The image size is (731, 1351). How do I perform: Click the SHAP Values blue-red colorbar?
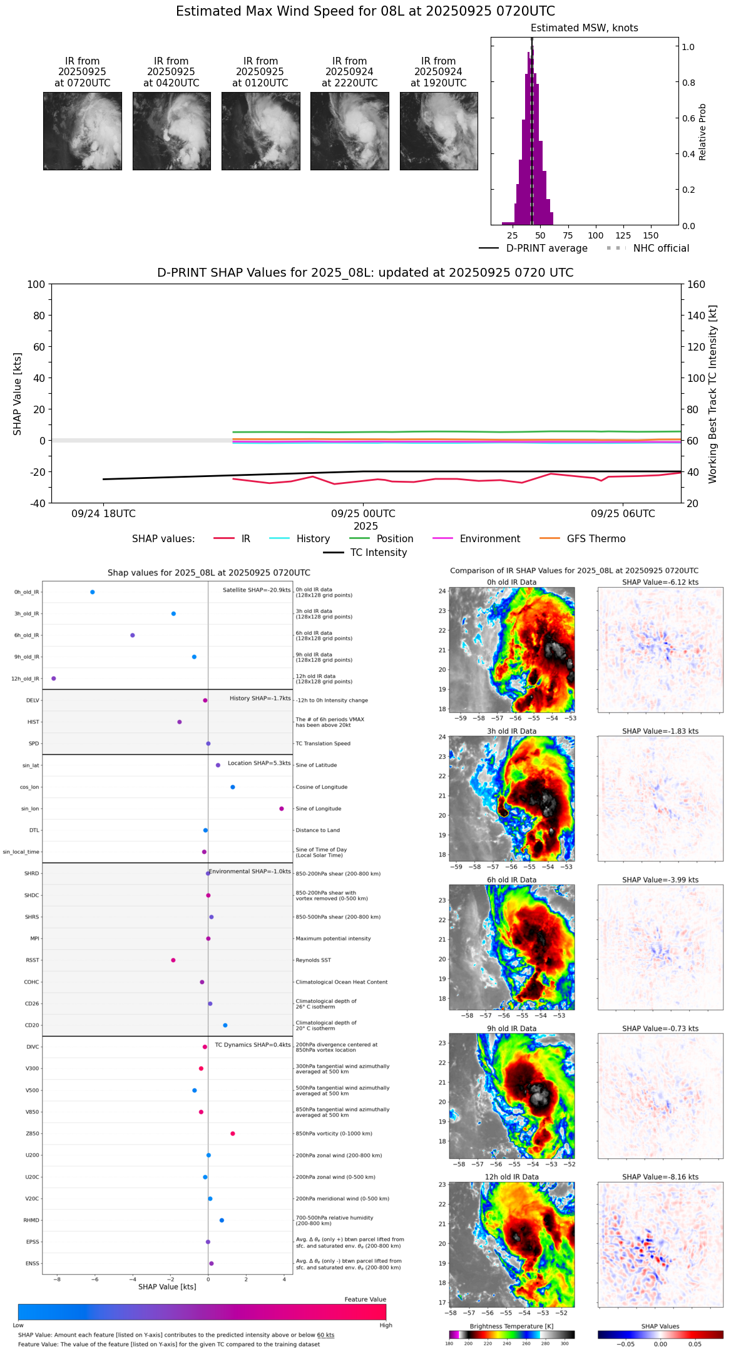tap(660, 1334)
